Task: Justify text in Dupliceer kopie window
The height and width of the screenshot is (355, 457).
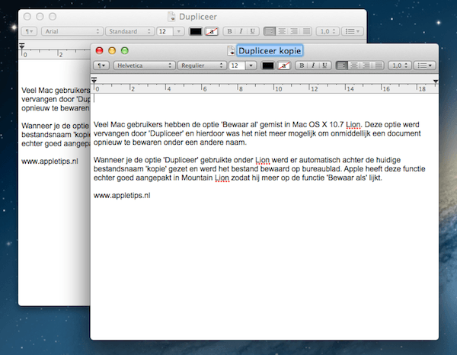Action: coord(379,66)
